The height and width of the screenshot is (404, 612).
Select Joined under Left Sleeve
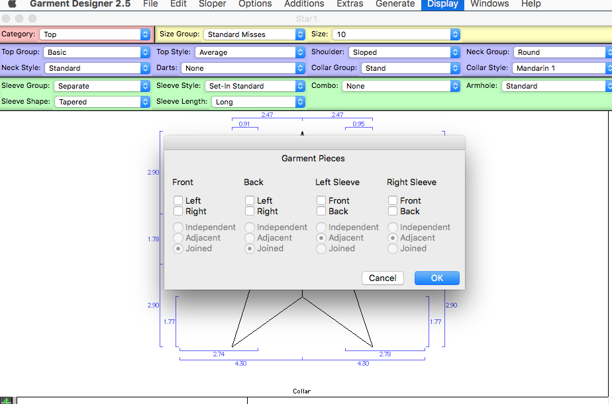(x=321, y=249)
